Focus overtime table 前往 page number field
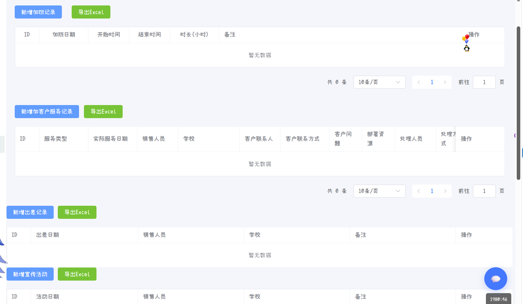The image size is (523, 304). tap(484, 82)
